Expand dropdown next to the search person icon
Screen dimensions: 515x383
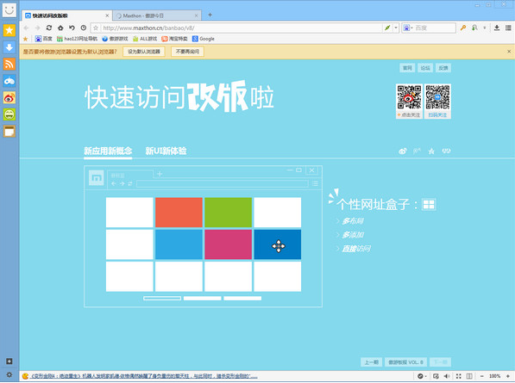coord(485,28)
